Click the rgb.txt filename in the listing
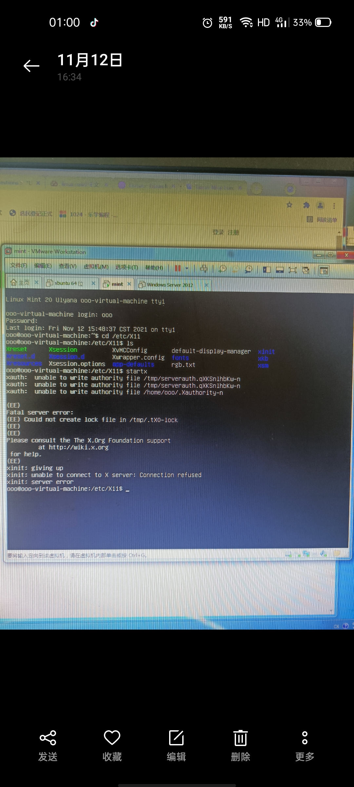 click(x=183, y=365)
